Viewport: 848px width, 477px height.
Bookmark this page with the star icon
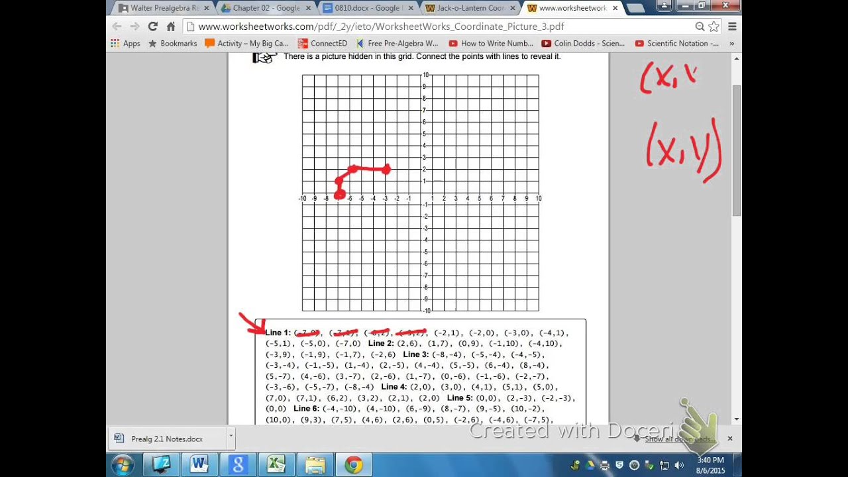[x=714, y=26]
